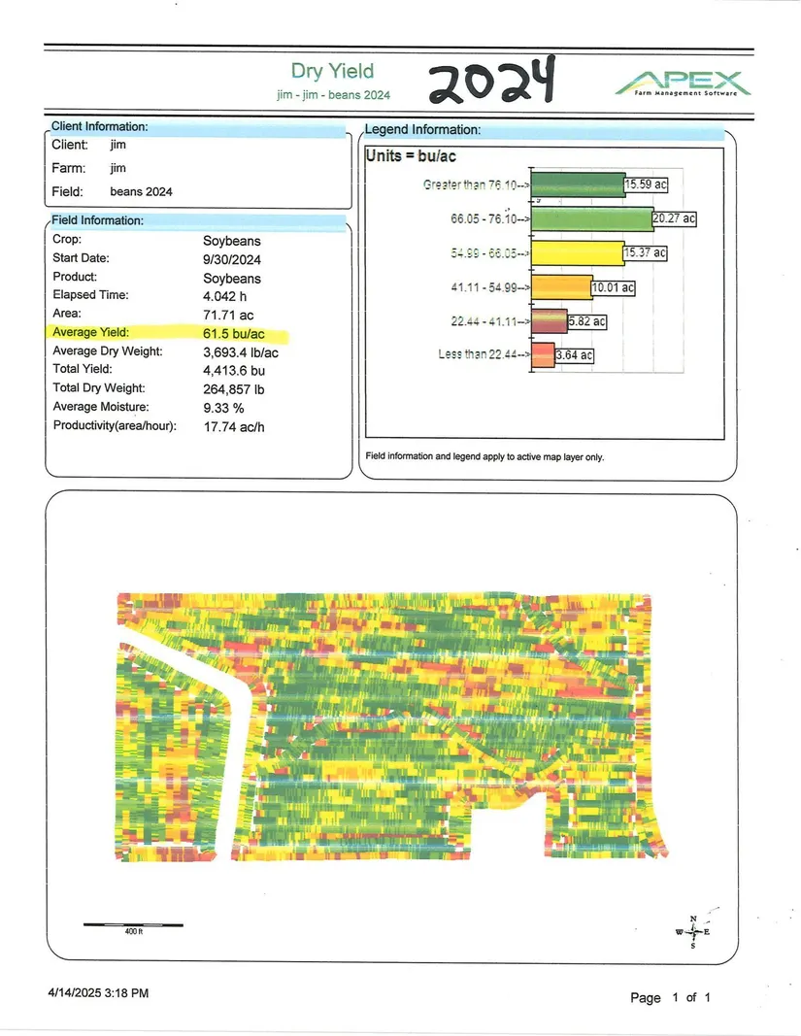Select the Client Information header
Screen dimensions: 801x1036
(x=99, y=127)
